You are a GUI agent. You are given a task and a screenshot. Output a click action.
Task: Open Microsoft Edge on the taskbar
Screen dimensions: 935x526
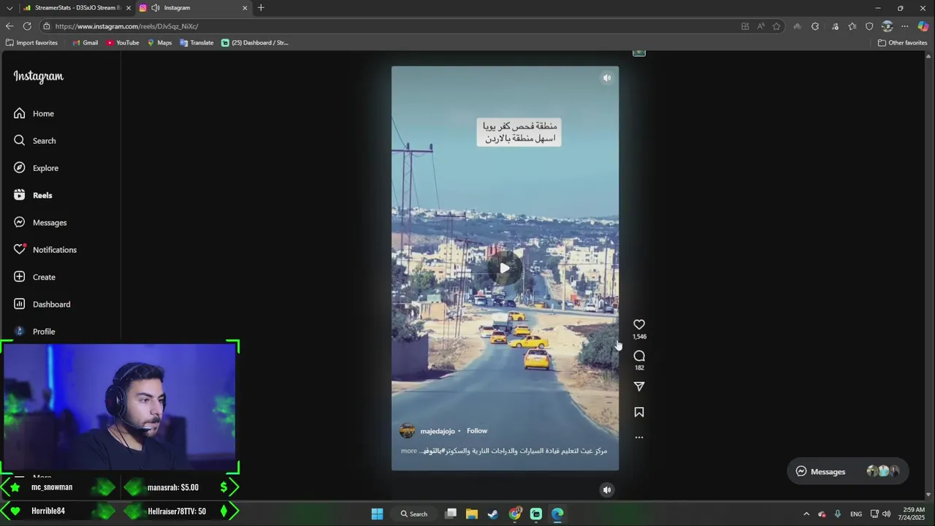[x=557, y=514]
